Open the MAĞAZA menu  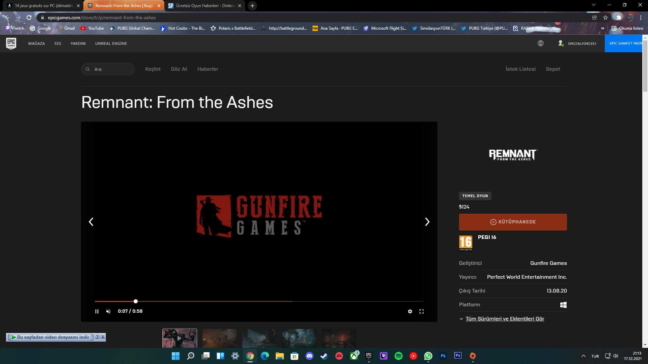point(36,43)
